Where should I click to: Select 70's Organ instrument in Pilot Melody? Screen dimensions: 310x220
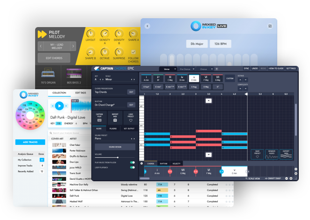[48, 76]
